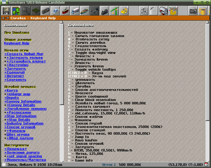Open the Загрузить рельеф help link
The width and height of the screenshot is (211, 168).
pos(25,58)
